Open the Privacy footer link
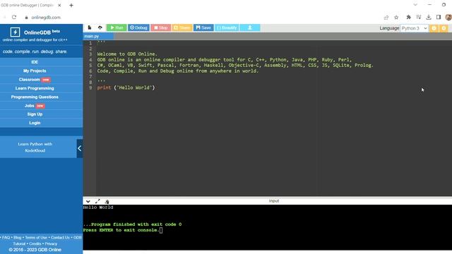This screenshot has width=452, height=254. [51, 243]
